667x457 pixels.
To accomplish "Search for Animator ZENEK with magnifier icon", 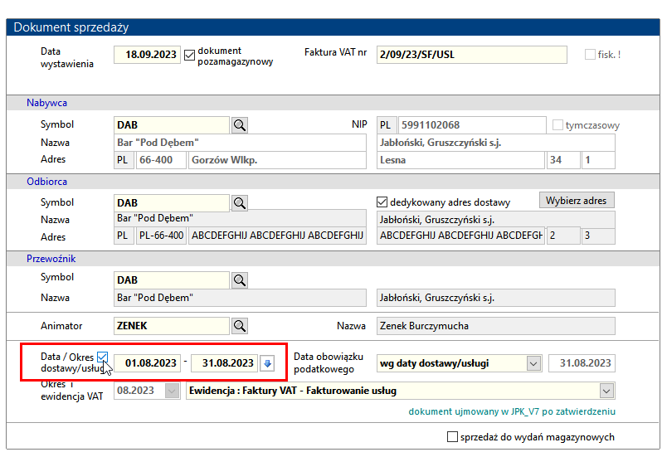I will 240,326.
